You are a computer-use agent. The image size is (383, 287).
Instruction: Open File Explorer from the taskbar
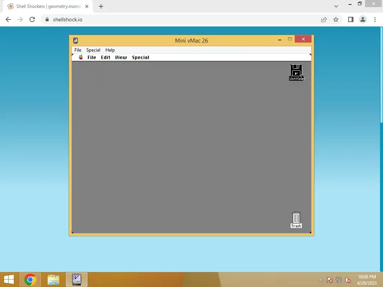tap(53, 280)
